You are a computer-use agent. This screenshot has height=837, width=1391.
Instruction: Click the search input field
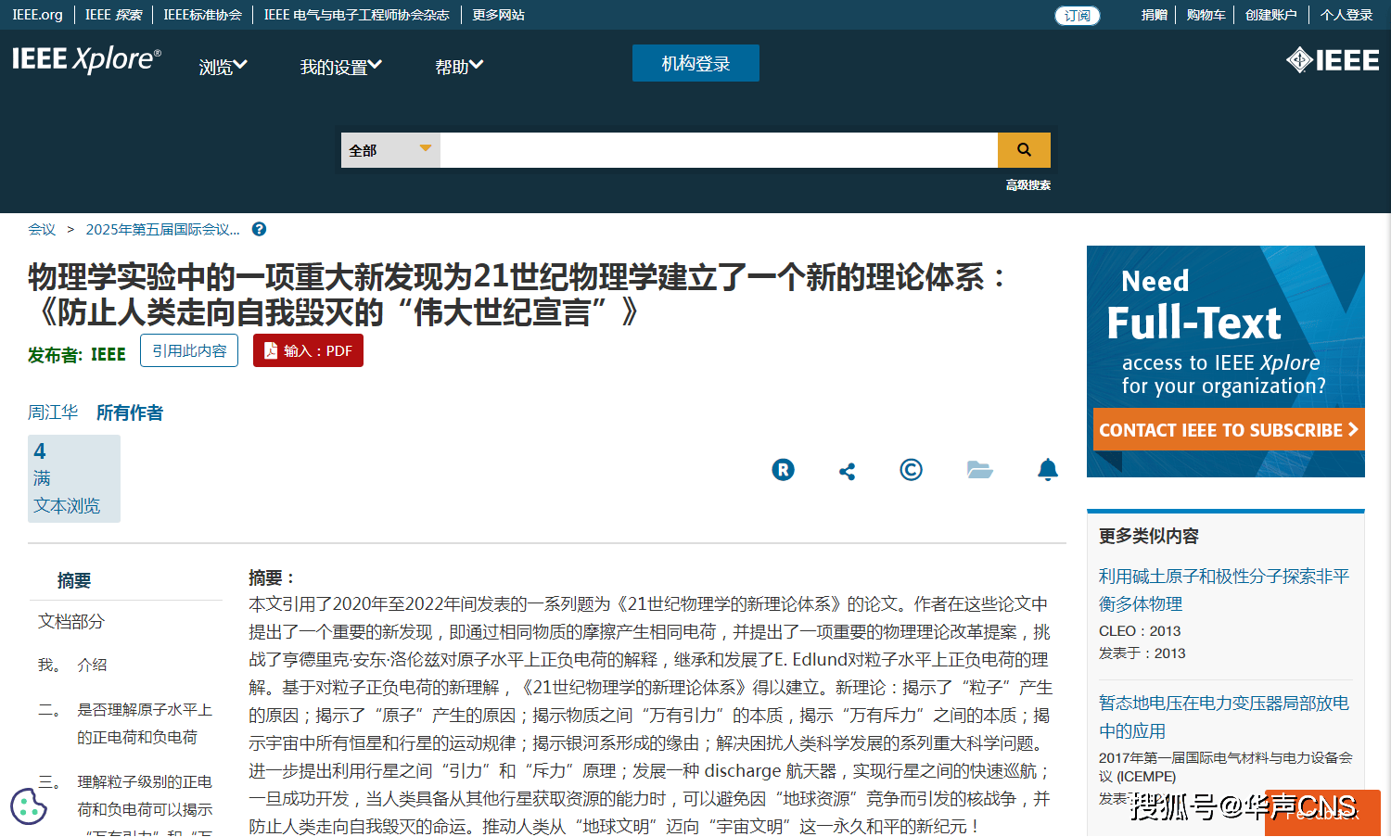(x=719, y=150)
